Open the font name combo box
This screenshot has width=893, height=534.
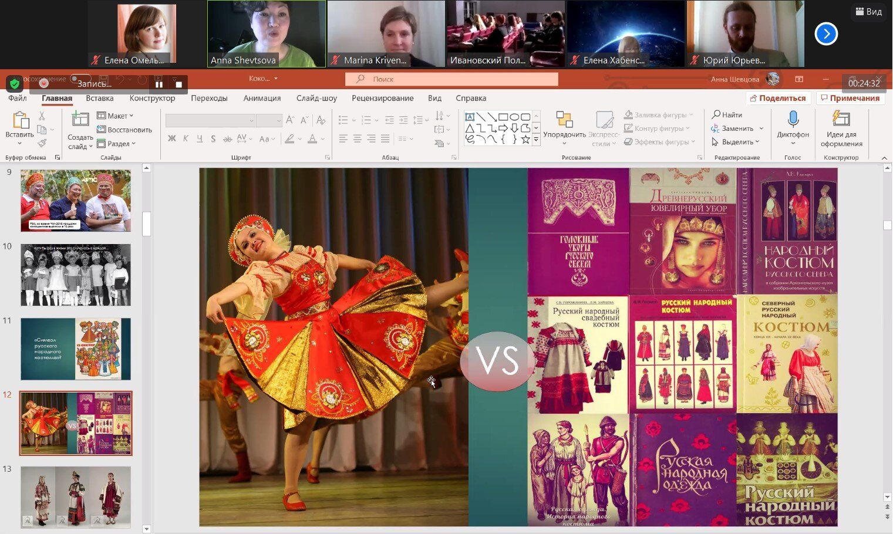(210, 120)
